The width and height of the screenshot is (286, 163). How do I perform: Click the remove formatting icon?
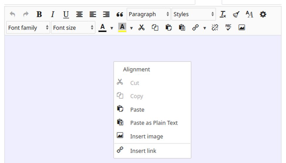pos(223,14)
